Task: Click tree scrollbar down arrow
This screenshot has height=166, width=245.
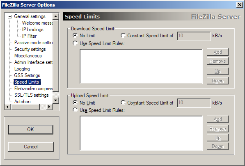Action: [56, 100]
